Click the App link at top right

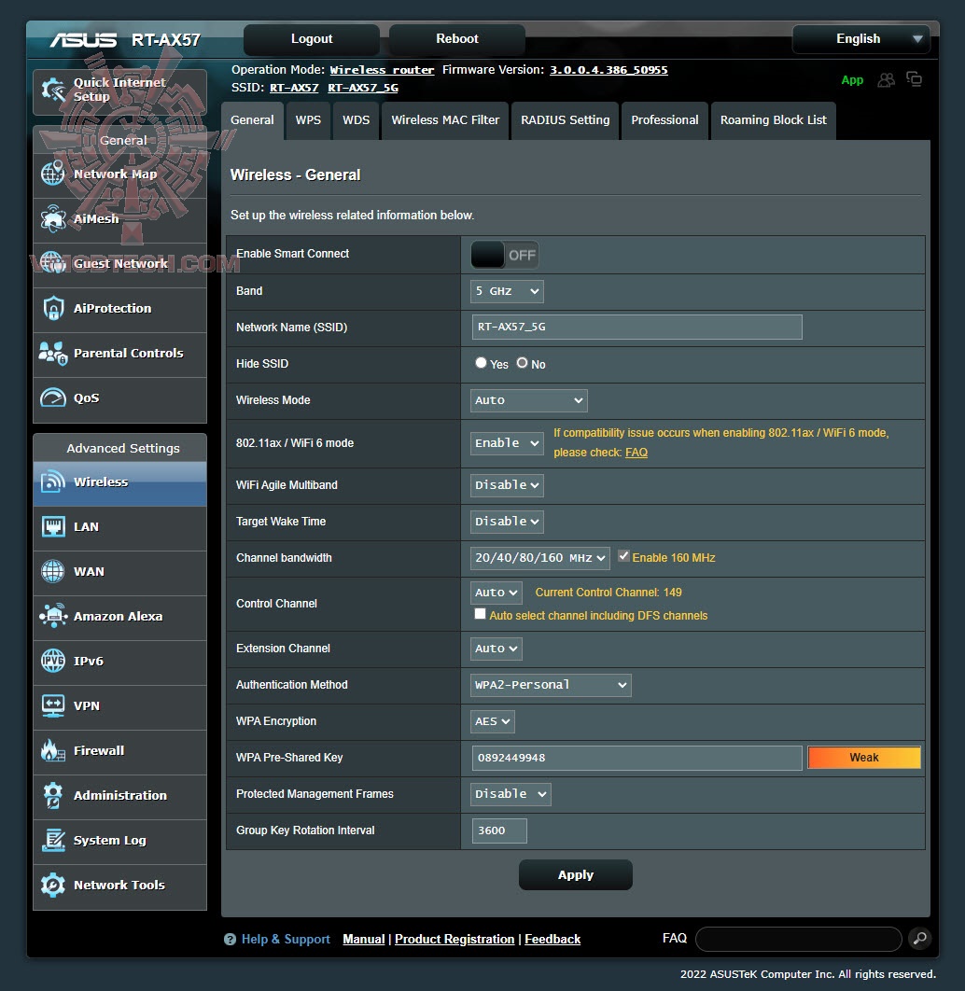(x=852, y=80)
